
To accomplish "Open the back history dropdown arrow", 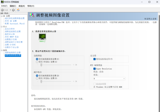I will tap(10, 10).
